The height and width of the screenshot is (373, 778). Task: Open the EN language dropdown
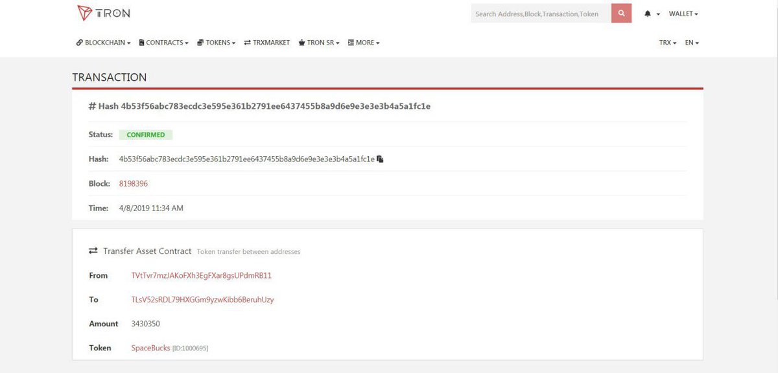692,43
